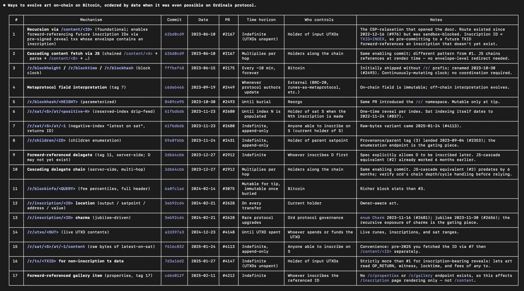Click commit hash 62bd0cd9 in row 1
Image resolution: width=524 pixels, height=291 pixels.
point(174,34)
